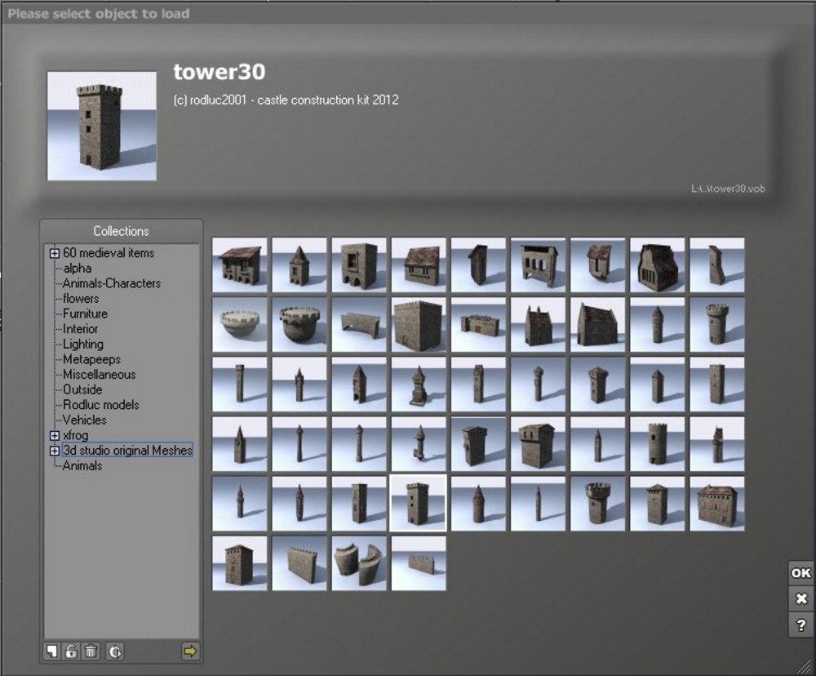The image size is (816, 676).
Task: Click the question mark help icon
Action: [x=801, y=625]
